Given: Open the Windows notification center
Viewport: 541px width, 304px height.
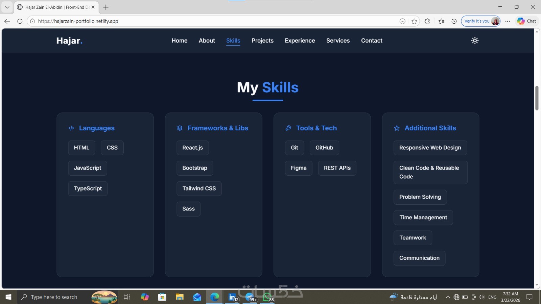Looking at the screenshot, I should click(530, 297).
